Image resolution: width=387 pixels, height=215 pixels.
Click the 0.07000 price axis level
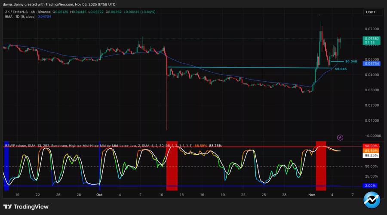371,29
